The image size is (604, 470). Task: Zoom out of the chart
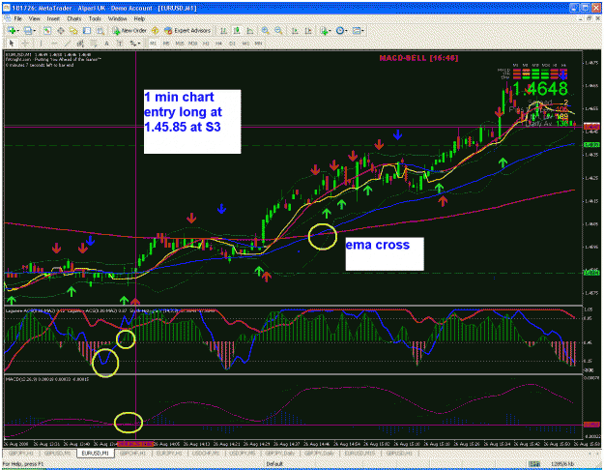coord(278,30)
